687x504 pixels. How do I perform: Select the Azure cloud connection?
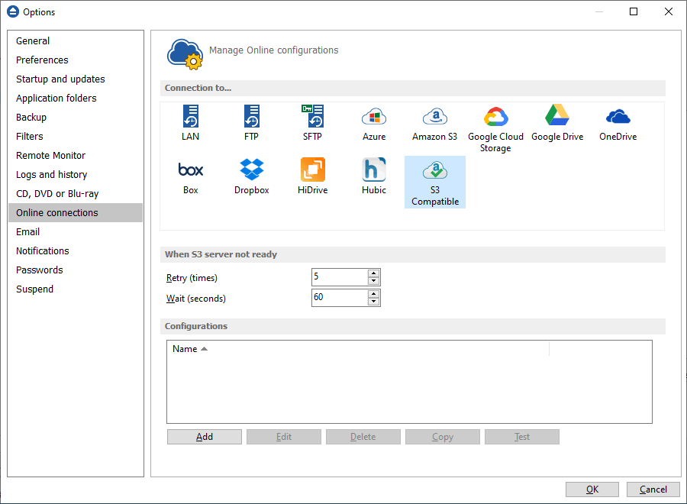click(x=374, y=123)
